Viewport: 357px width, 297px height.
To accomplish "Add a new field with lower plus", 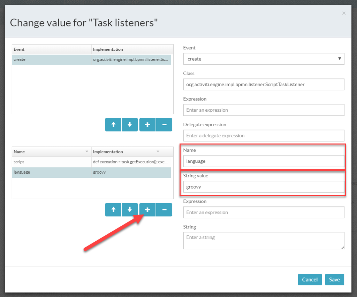I will point(147,210).
